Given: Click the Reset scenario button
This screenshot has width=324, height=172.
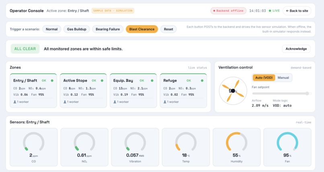Looking at the screenshot, I should [x=168, y=29].
